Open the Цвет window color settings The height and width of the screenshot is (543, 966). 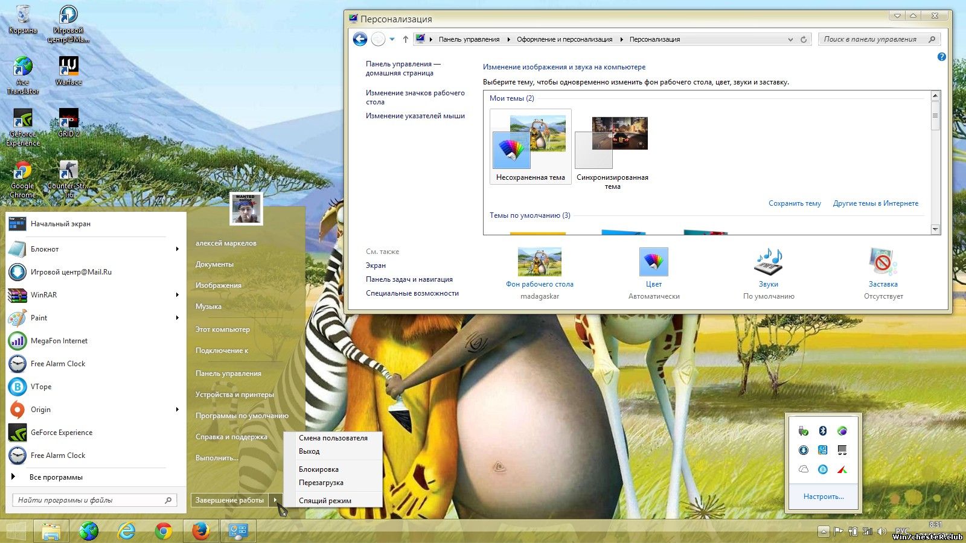point(654,273)
